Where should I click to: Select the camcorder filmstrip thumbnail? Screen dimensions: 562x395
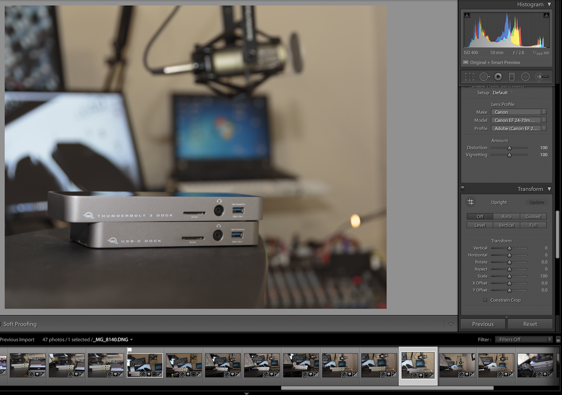coord(535,365)
